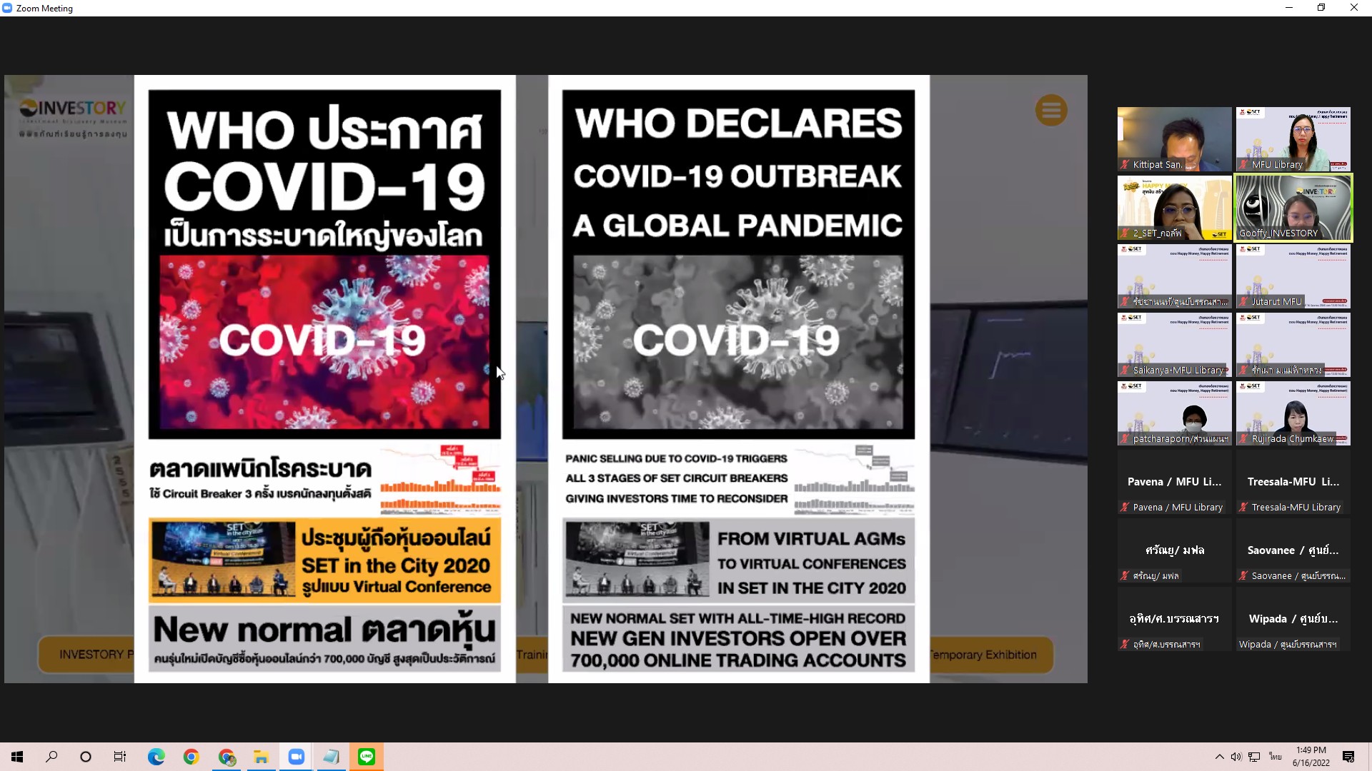Open the volume control in system tray
The height and width of the screenshot is (771, 1372).
(1236, 757)
